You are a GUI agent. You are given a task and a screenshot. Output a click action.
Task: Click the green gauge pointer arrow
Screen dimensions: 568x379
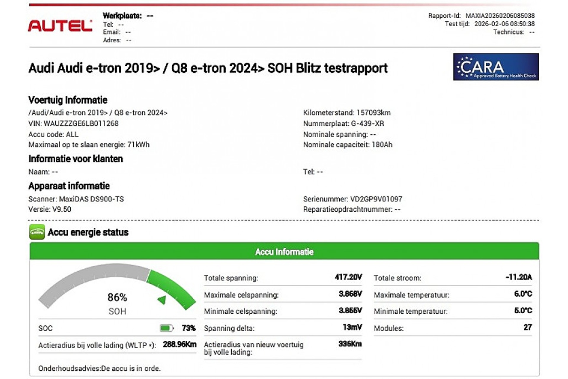pos(162,300)
